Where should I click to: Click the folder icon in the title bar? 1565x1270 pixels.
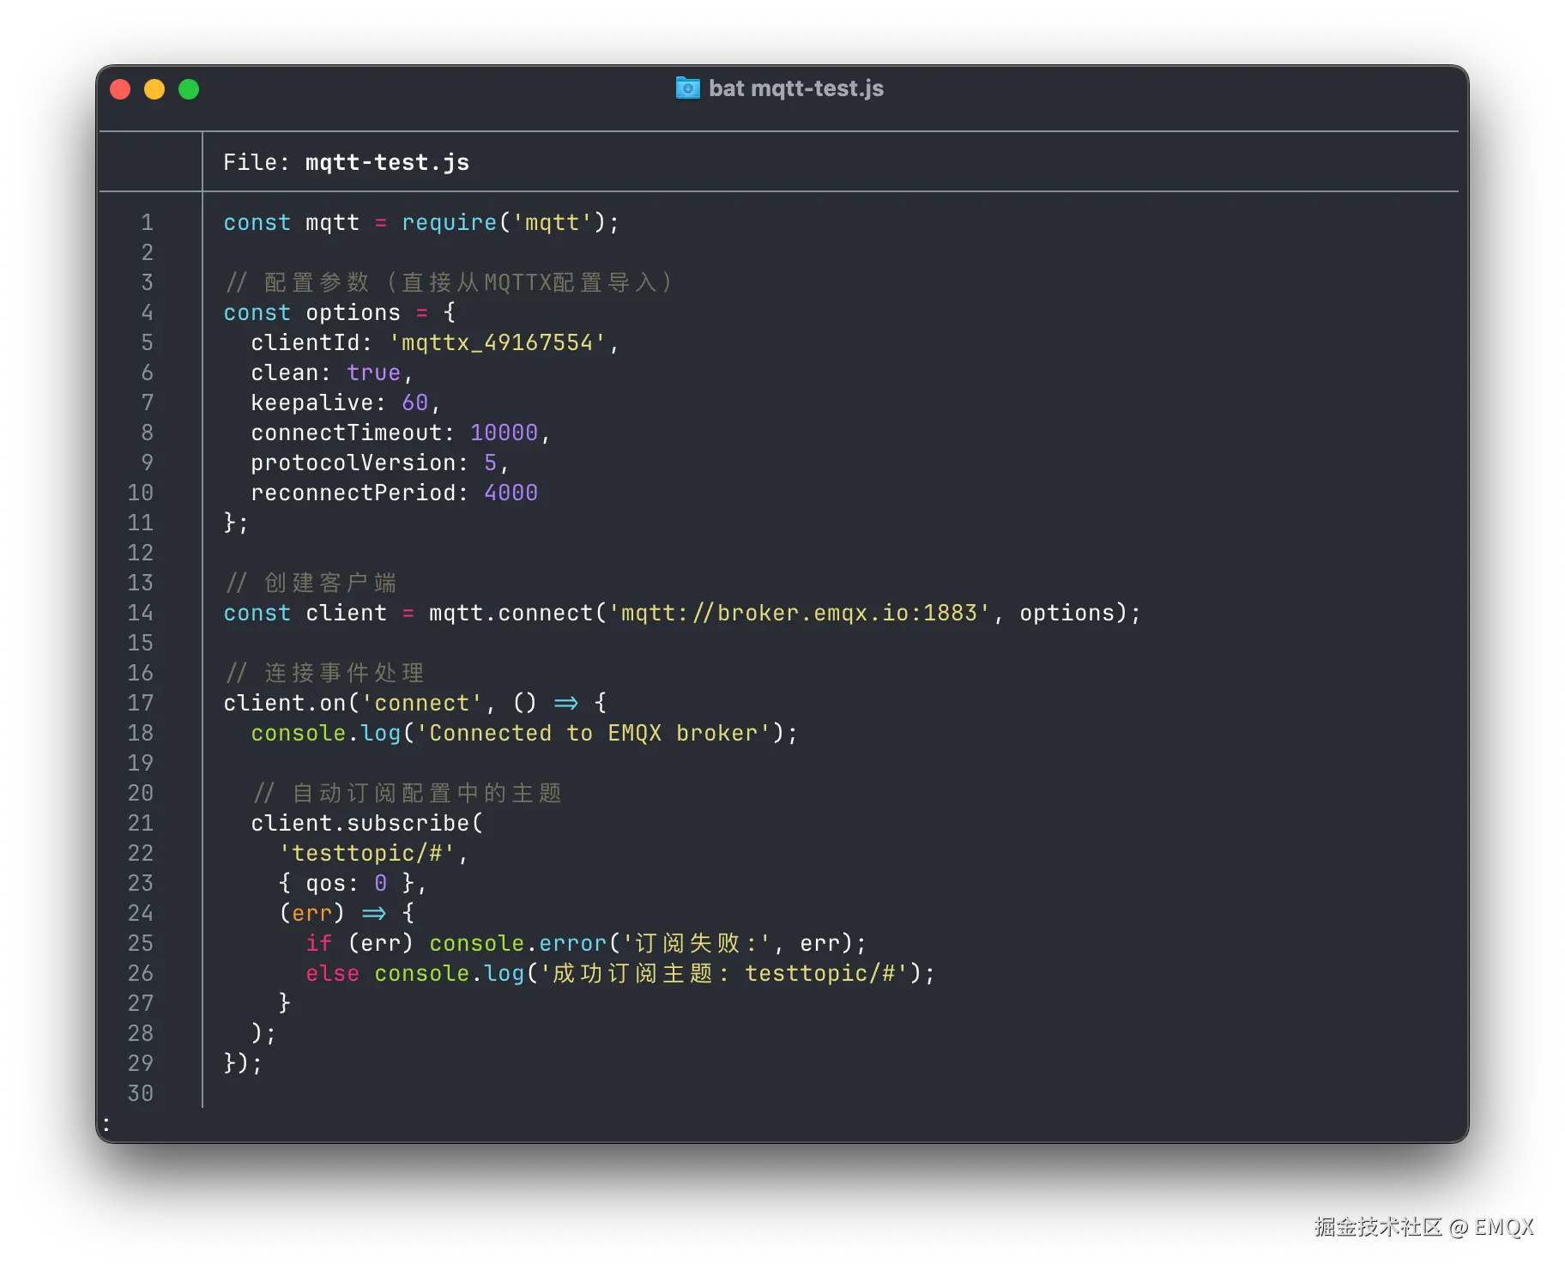click(687, 88)
